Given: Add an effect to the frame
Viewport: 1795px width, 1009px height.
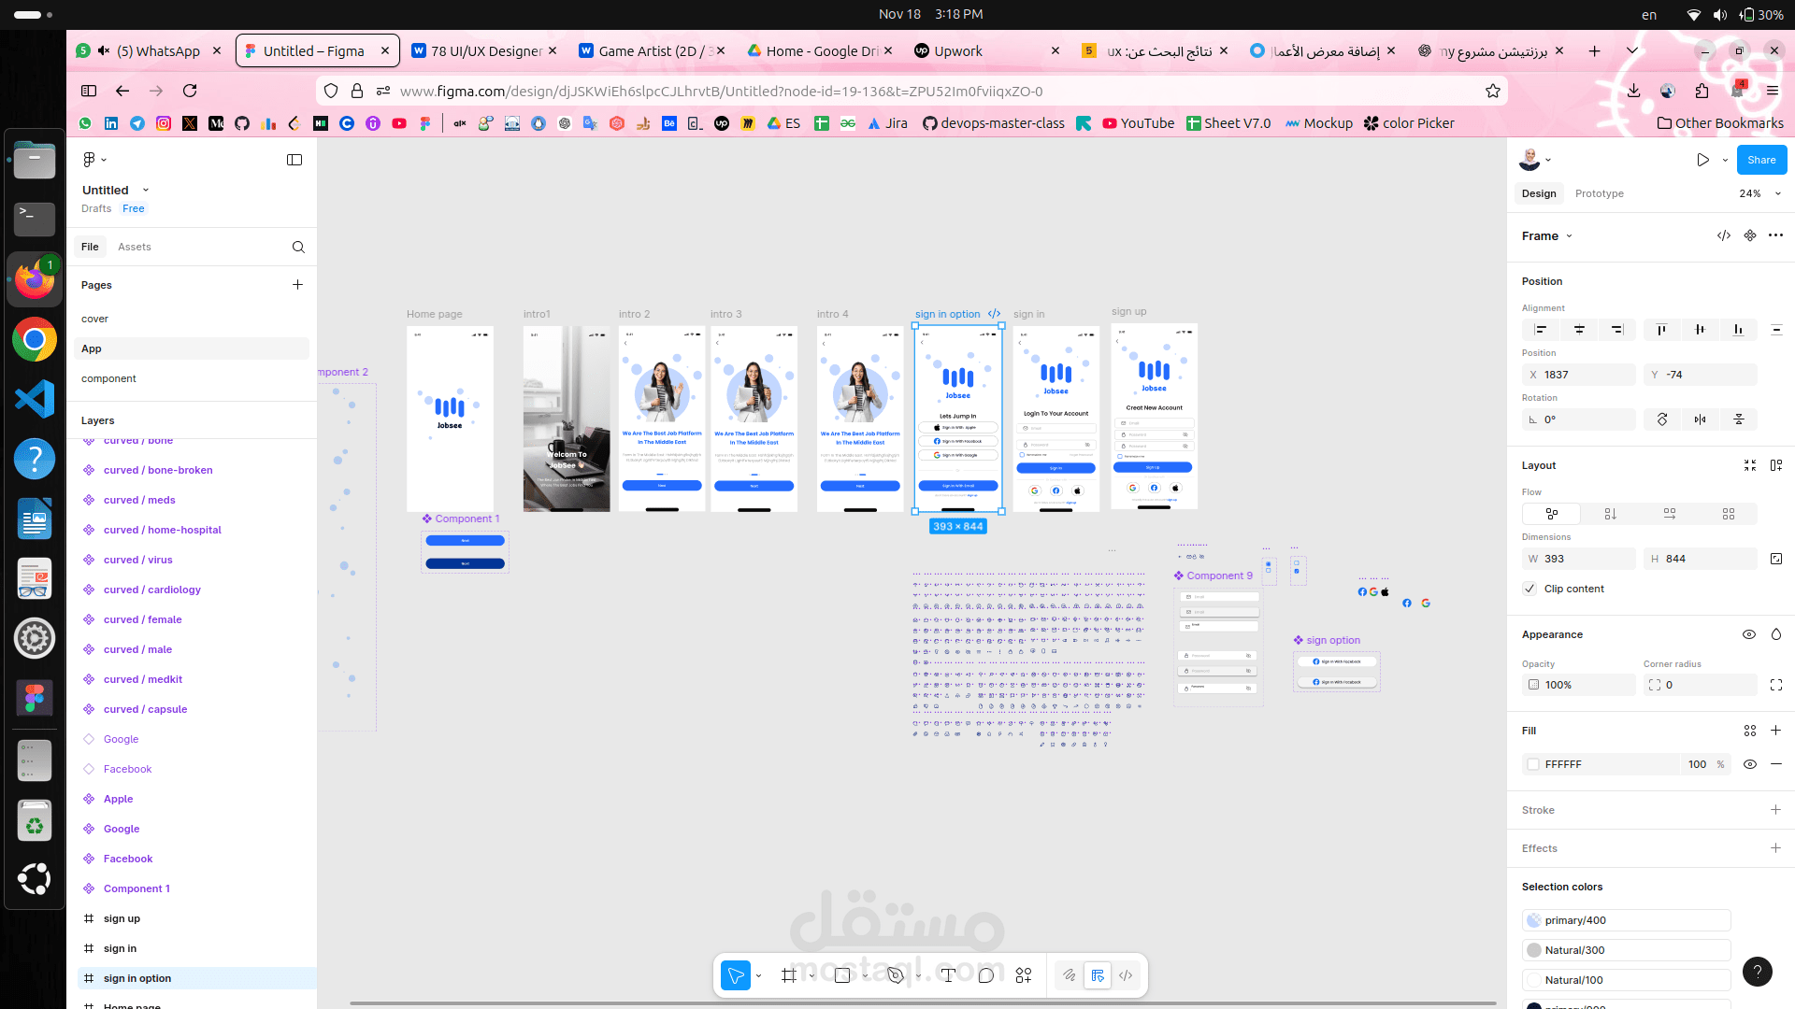Looking at the screenshot, I should 1775,848.
